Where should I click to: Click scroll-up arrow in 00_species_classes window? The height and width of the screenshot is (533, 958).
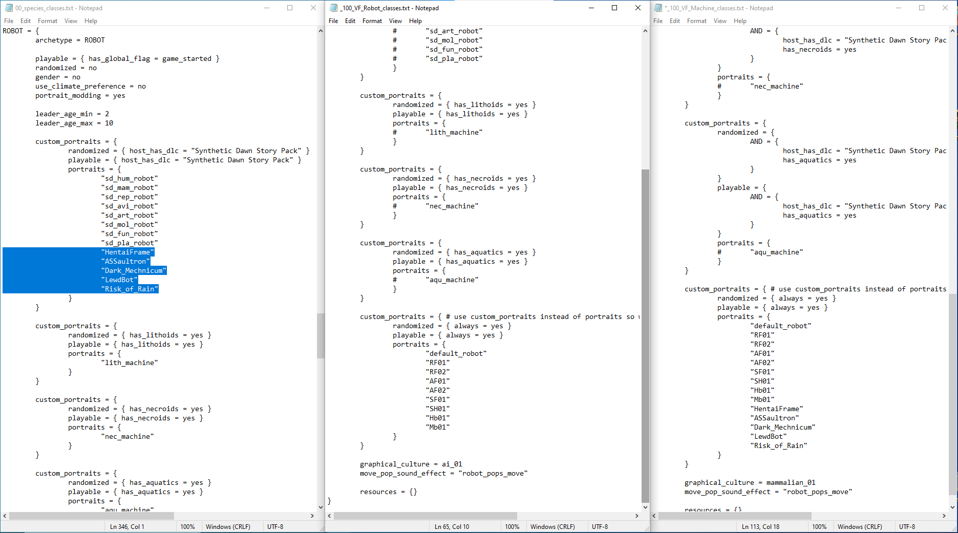tap(321, 31)
